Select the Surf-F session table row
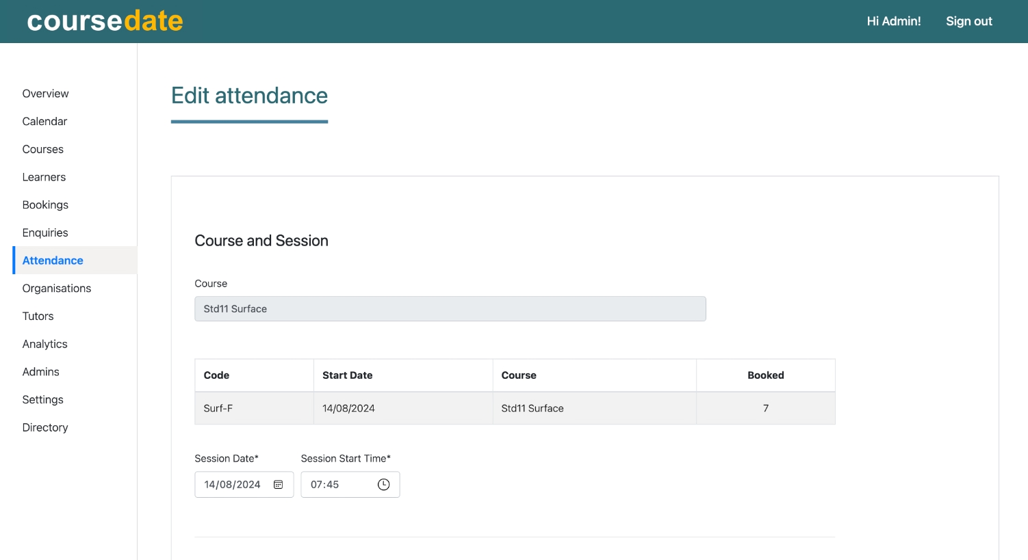Viewport: 1028px width, 560px height. (514, 408)
